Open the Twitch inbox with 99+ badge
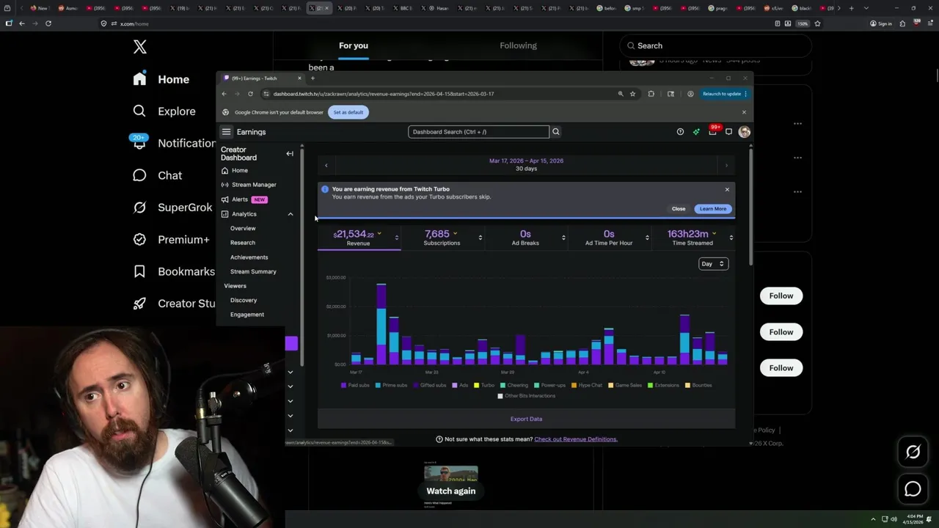 [x=712, y=132]
